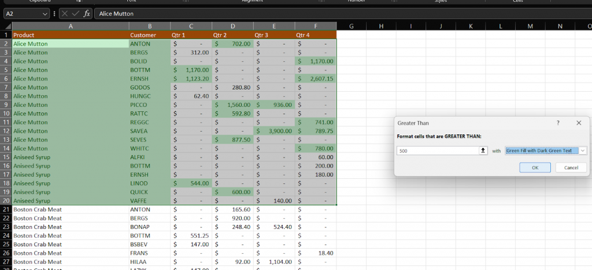Image resolution: width=592 pixels, height=270 pixels.
Task: Select column A header
Action: (70, 27)
